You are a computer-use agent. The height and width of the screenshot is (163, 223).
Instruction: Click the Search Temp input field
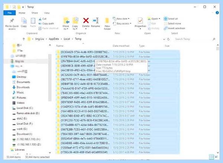[193, 39]
